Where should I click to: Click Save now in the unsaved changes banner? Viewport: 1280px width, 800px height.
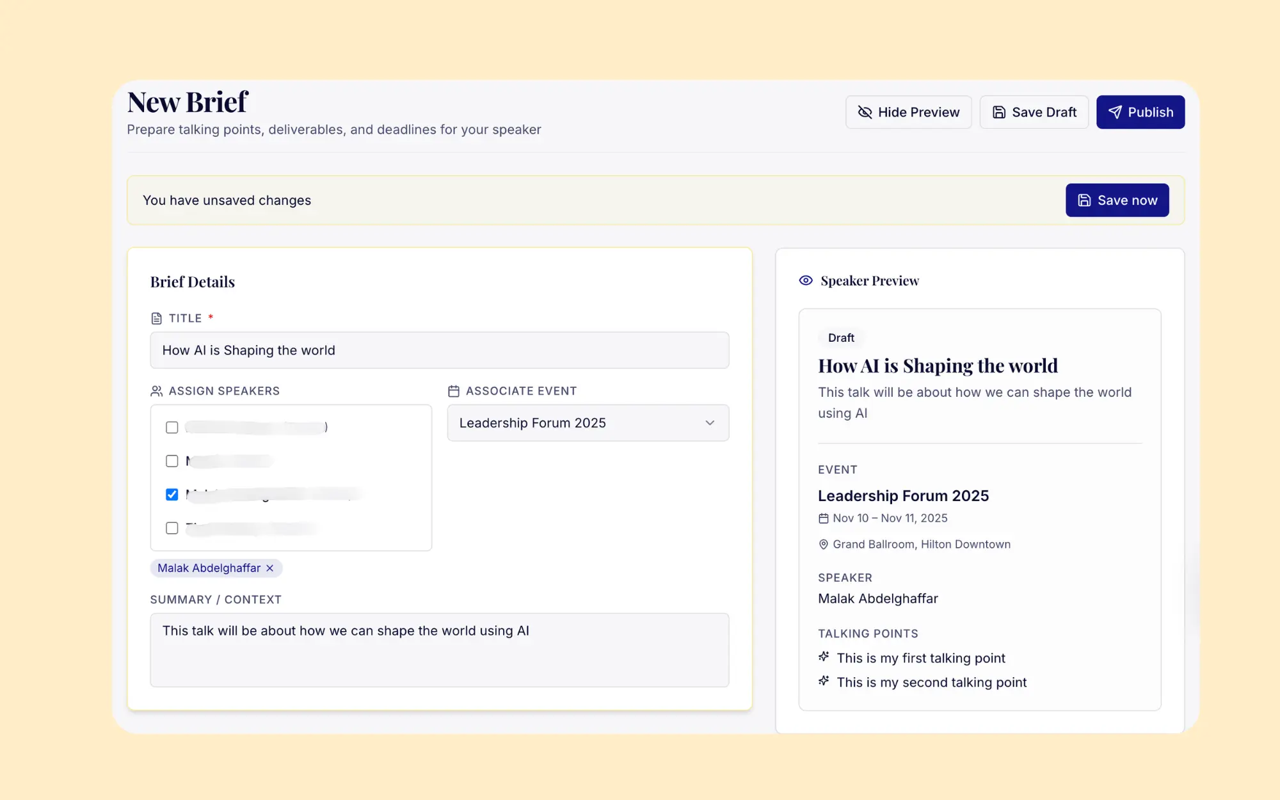pyautogui.click(x=1117, y=200)
